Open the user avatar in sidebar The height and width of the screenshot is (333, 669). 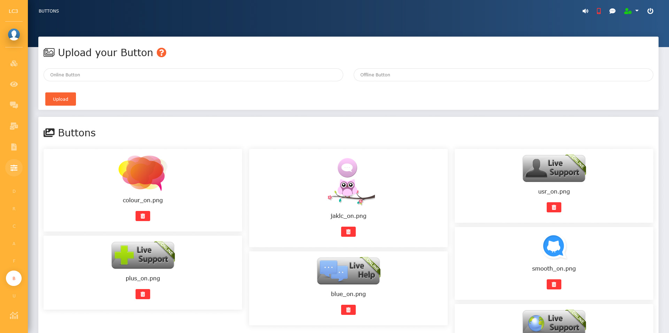click(x=14, y=35)
